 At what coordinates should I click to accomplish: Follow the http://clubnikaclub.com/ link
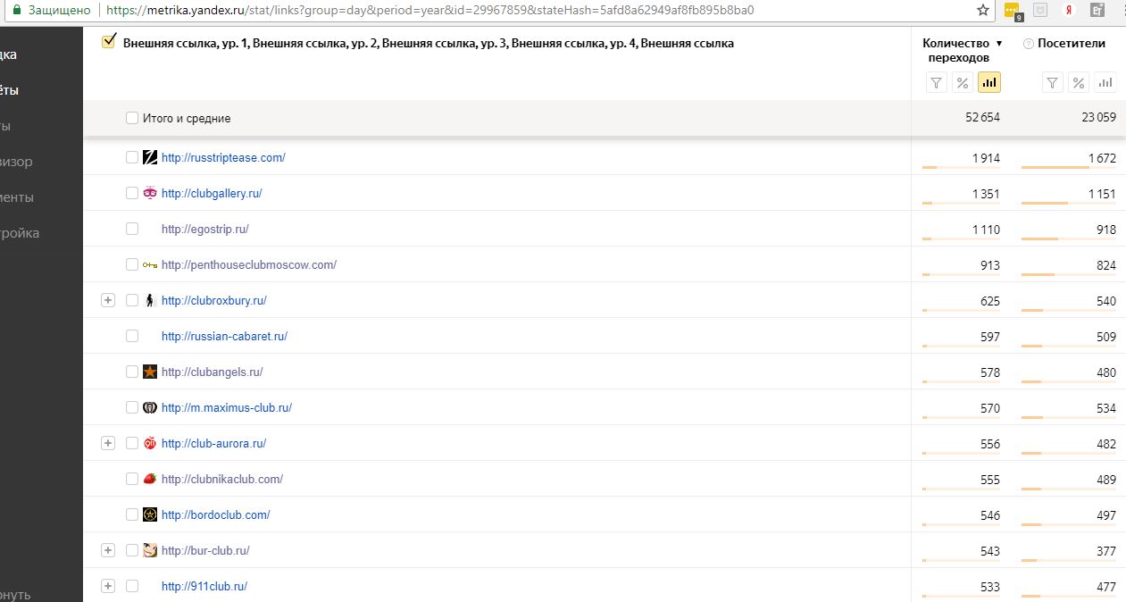222,480
